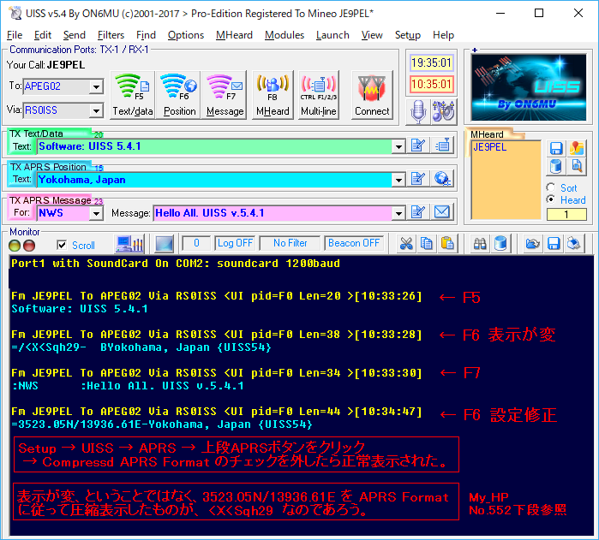Viewport: 599px width, 540px height.
Task: Click the UISS splash image thumbnail
Action: 529,87
